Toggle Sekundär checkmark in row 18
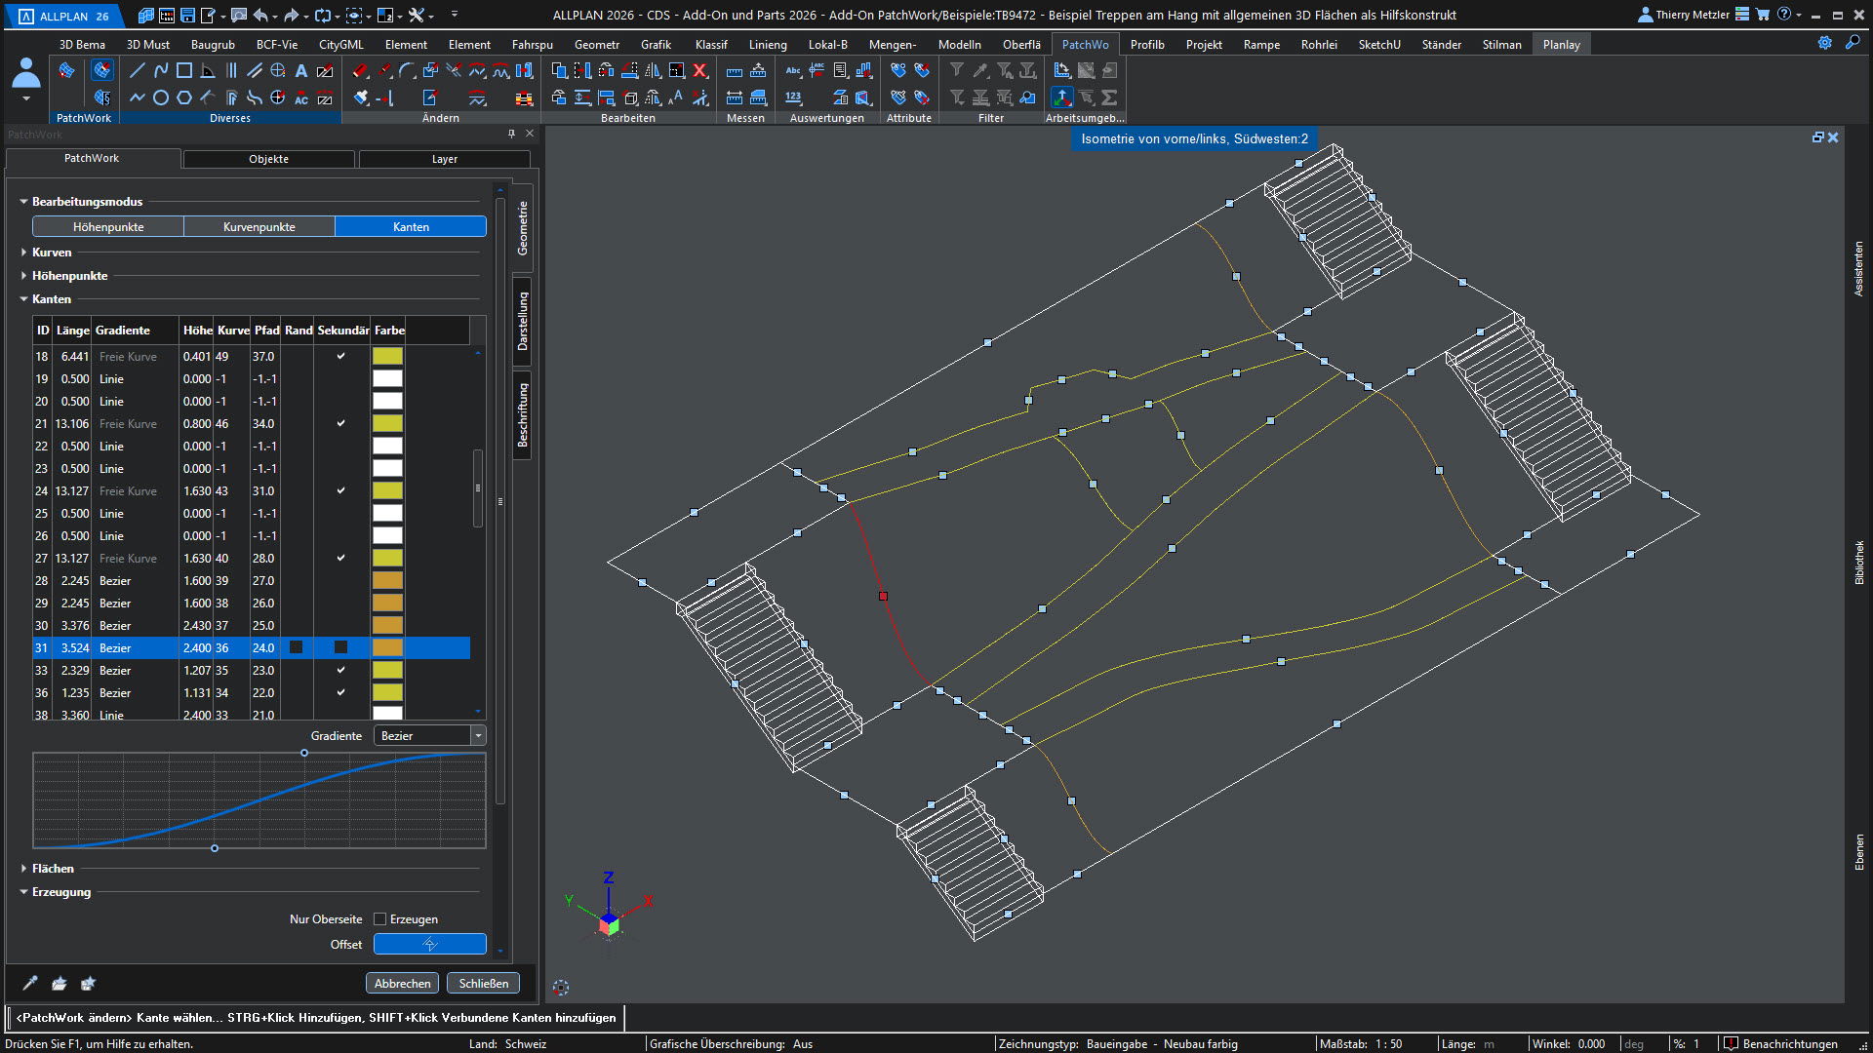This screenshot has width=1873, height=1053. (x=341, y=357)
